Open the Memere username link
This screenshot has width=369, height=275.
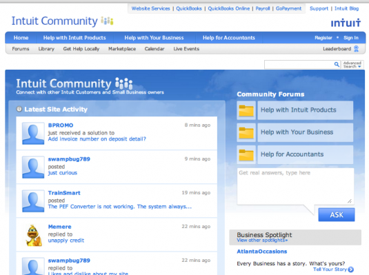59,227
